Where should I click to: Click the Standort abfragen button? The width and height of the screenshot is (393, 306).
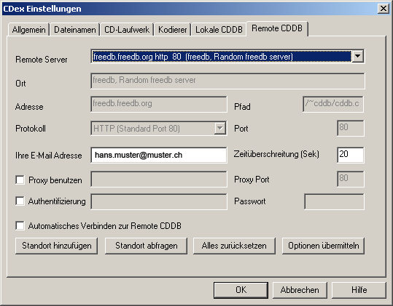click(x=146, y=246)
